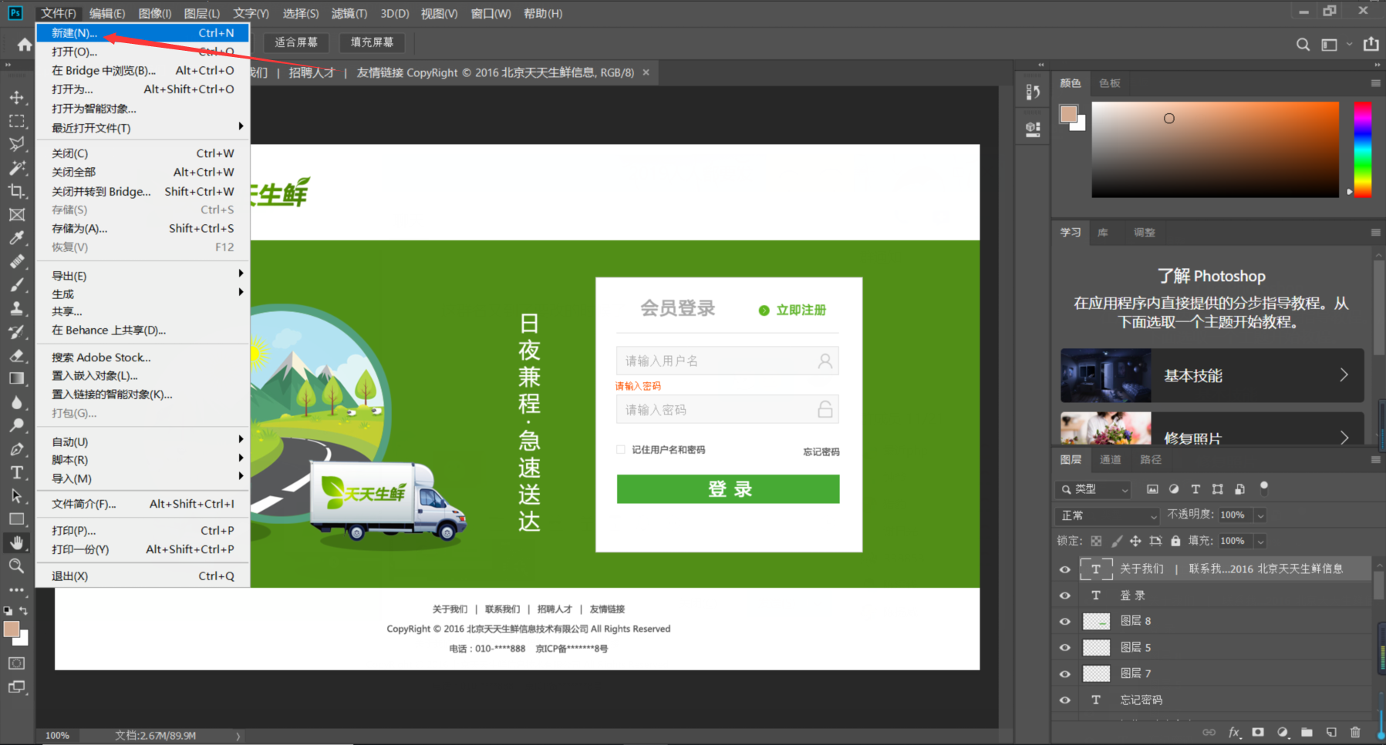The height and width of the screenshot is (745, 1386).
Task: Select the Polygonal Lasso tool
Action: pos(16,144)
